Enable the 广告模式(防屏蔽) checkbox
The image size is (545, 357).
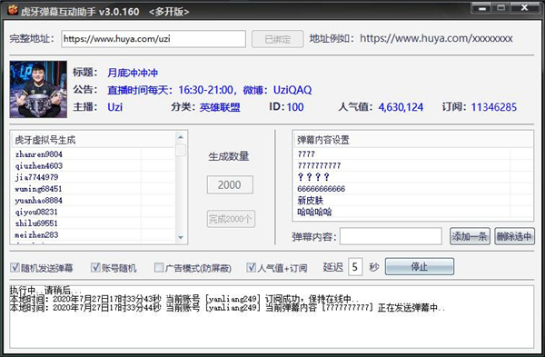click(159, 267)
